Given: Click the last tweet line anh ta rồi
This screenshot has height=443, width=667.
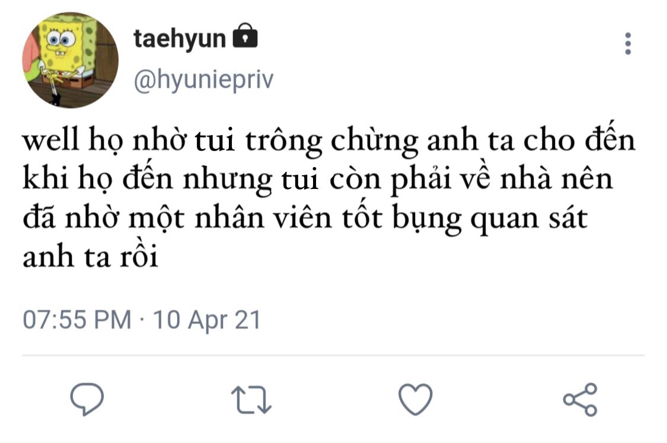Looking at the screenshot, I should coord(90,256).
